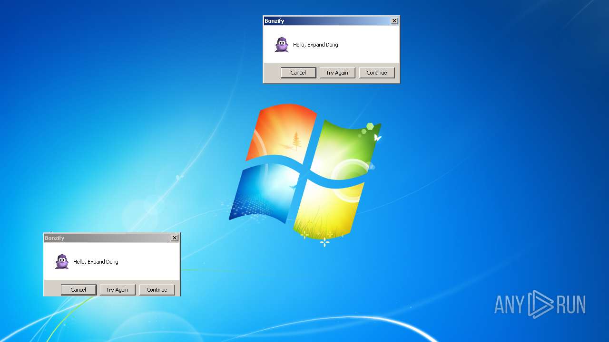Screen dimensions: 609x342
Task: Click Cancel in the top Bonzify dialog
Action: point(298,73)
